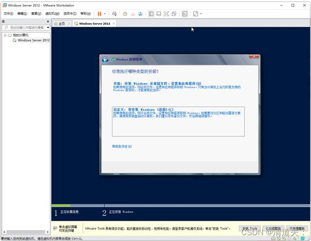Open the snapshot manager icon

(140, 14)
